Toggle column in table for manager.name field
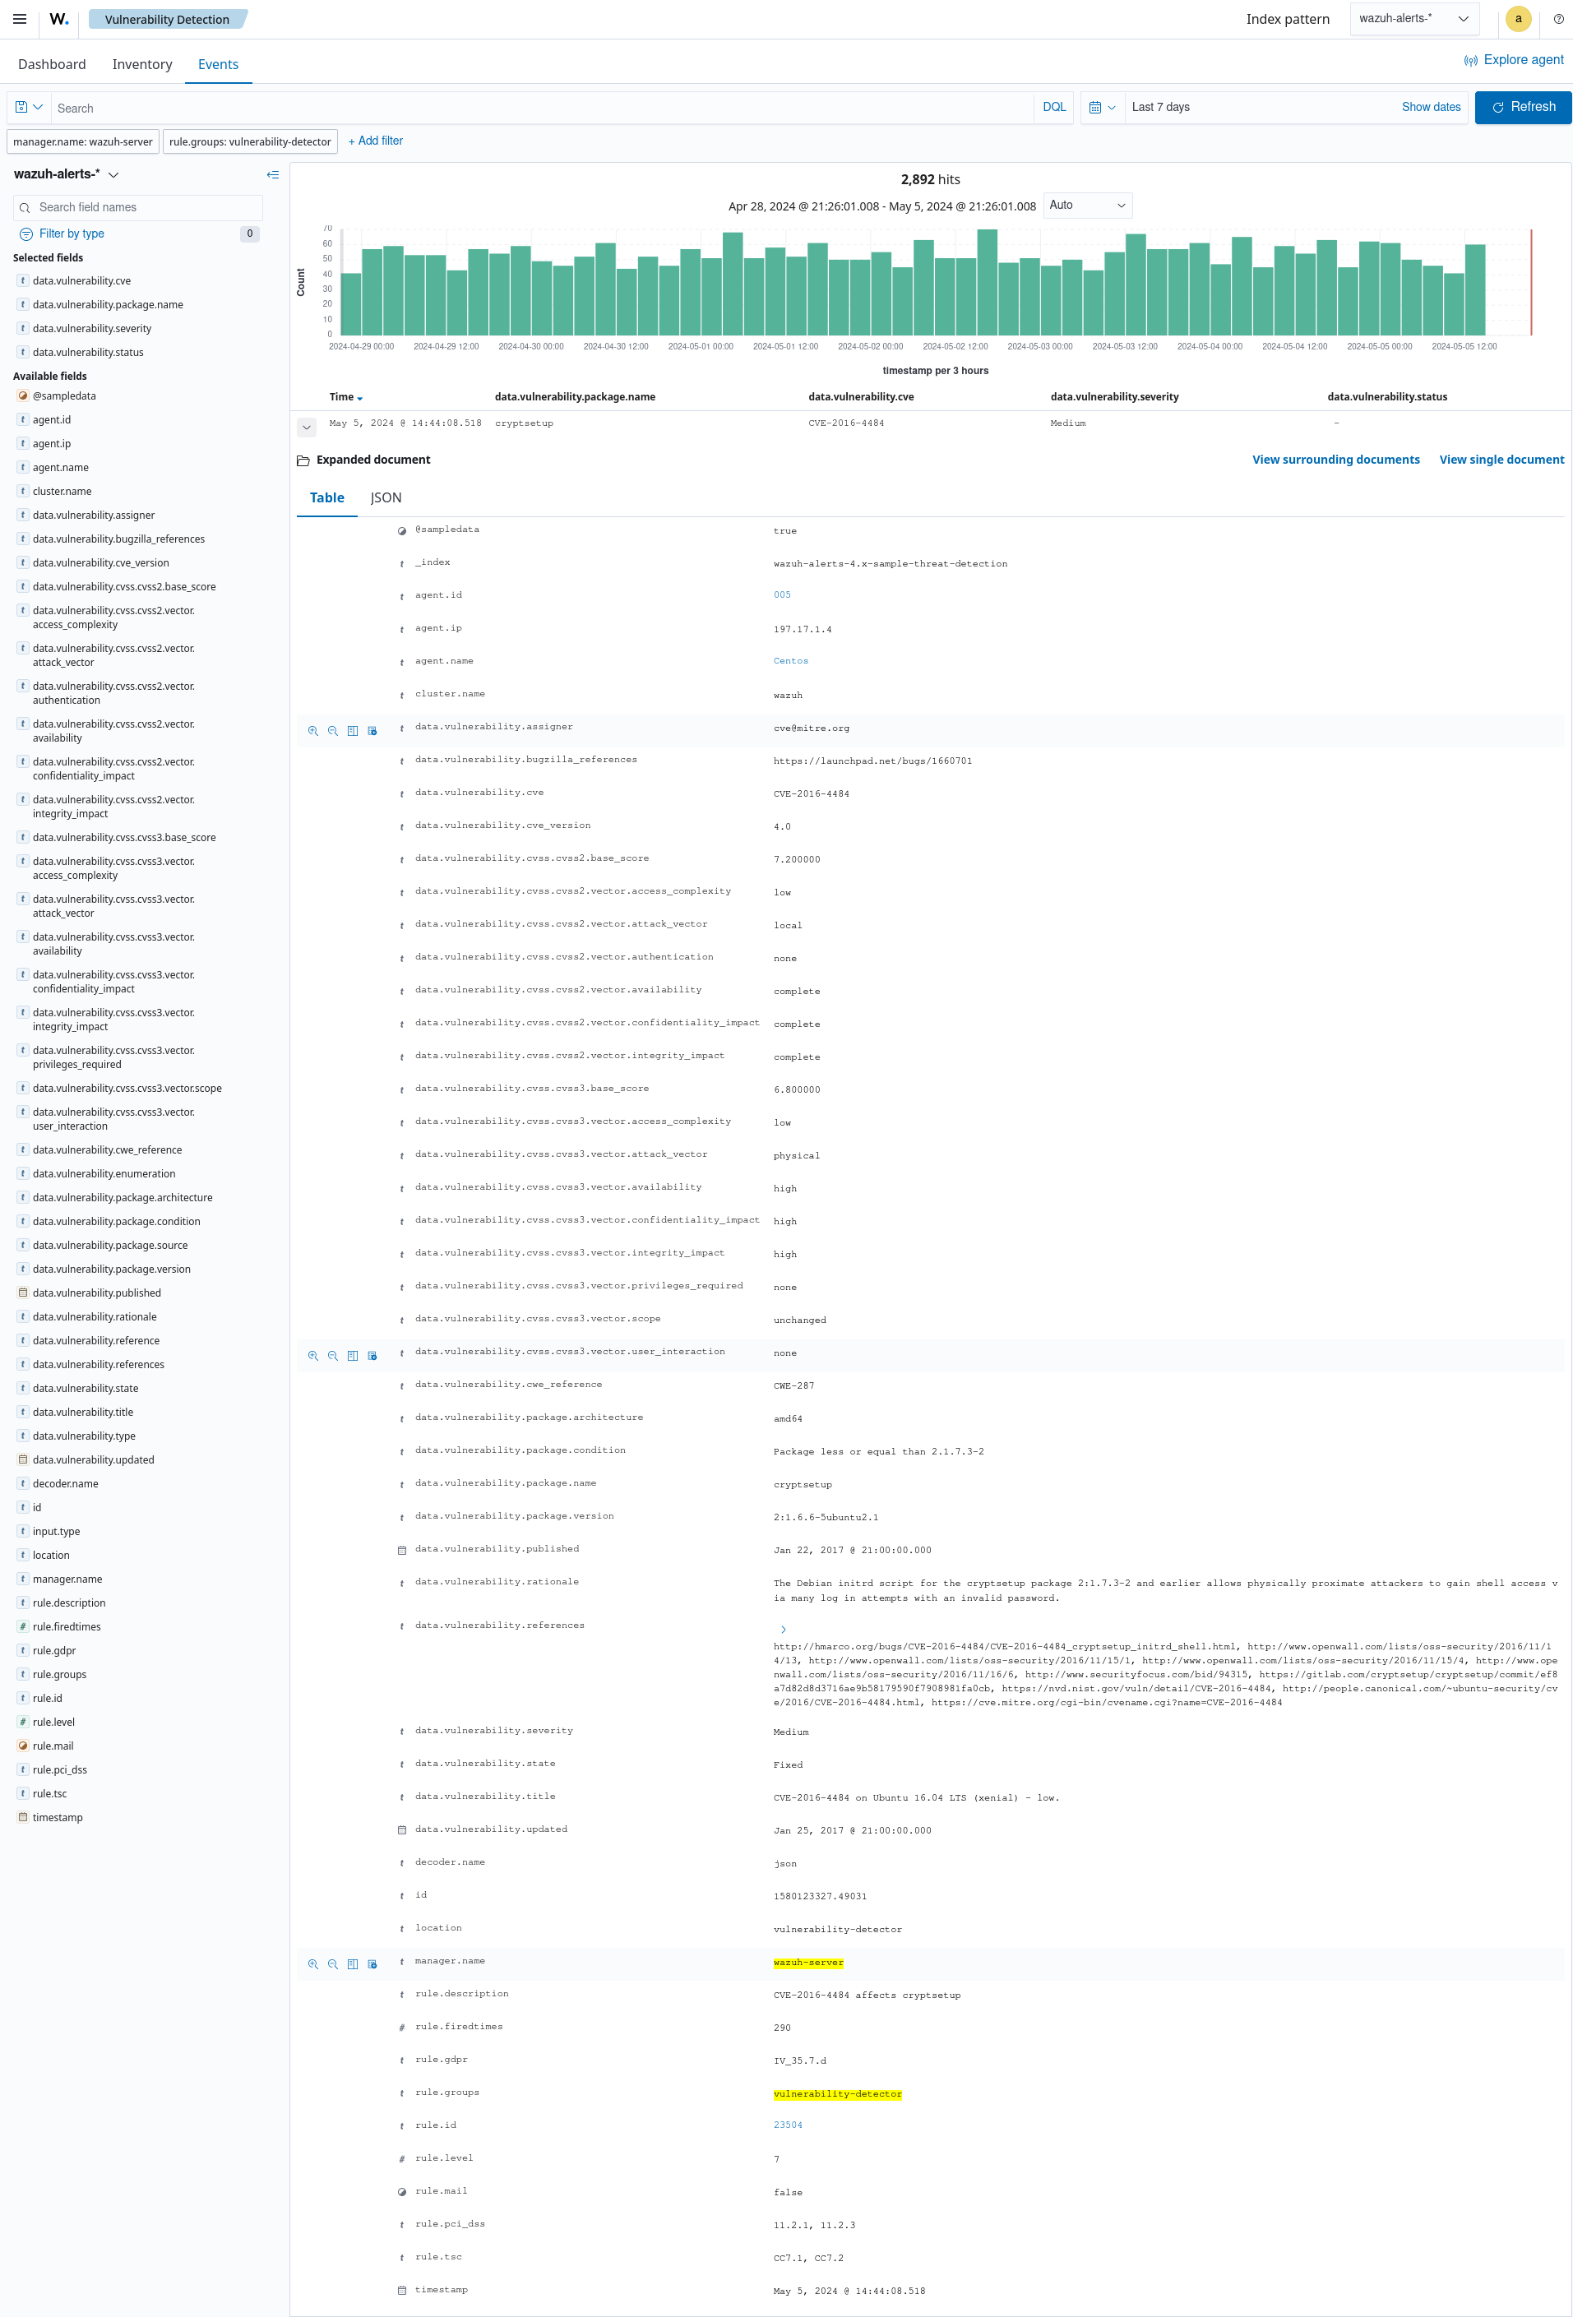Viewport: 1573px width, 2317px height. pyautogui.click(x=352, y=1963)
